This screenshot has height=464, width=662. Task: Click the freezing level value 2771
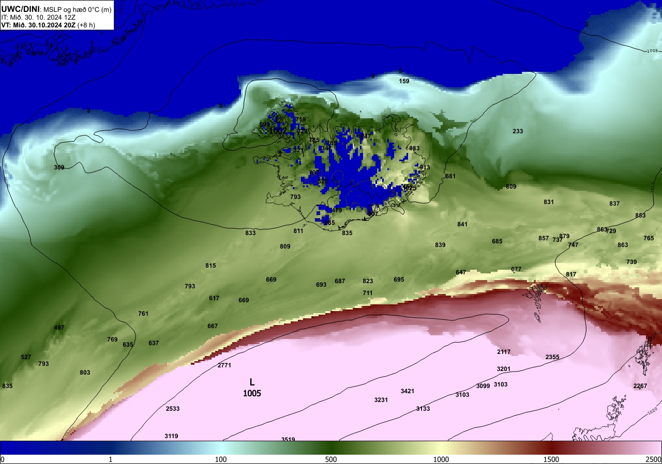224,365
